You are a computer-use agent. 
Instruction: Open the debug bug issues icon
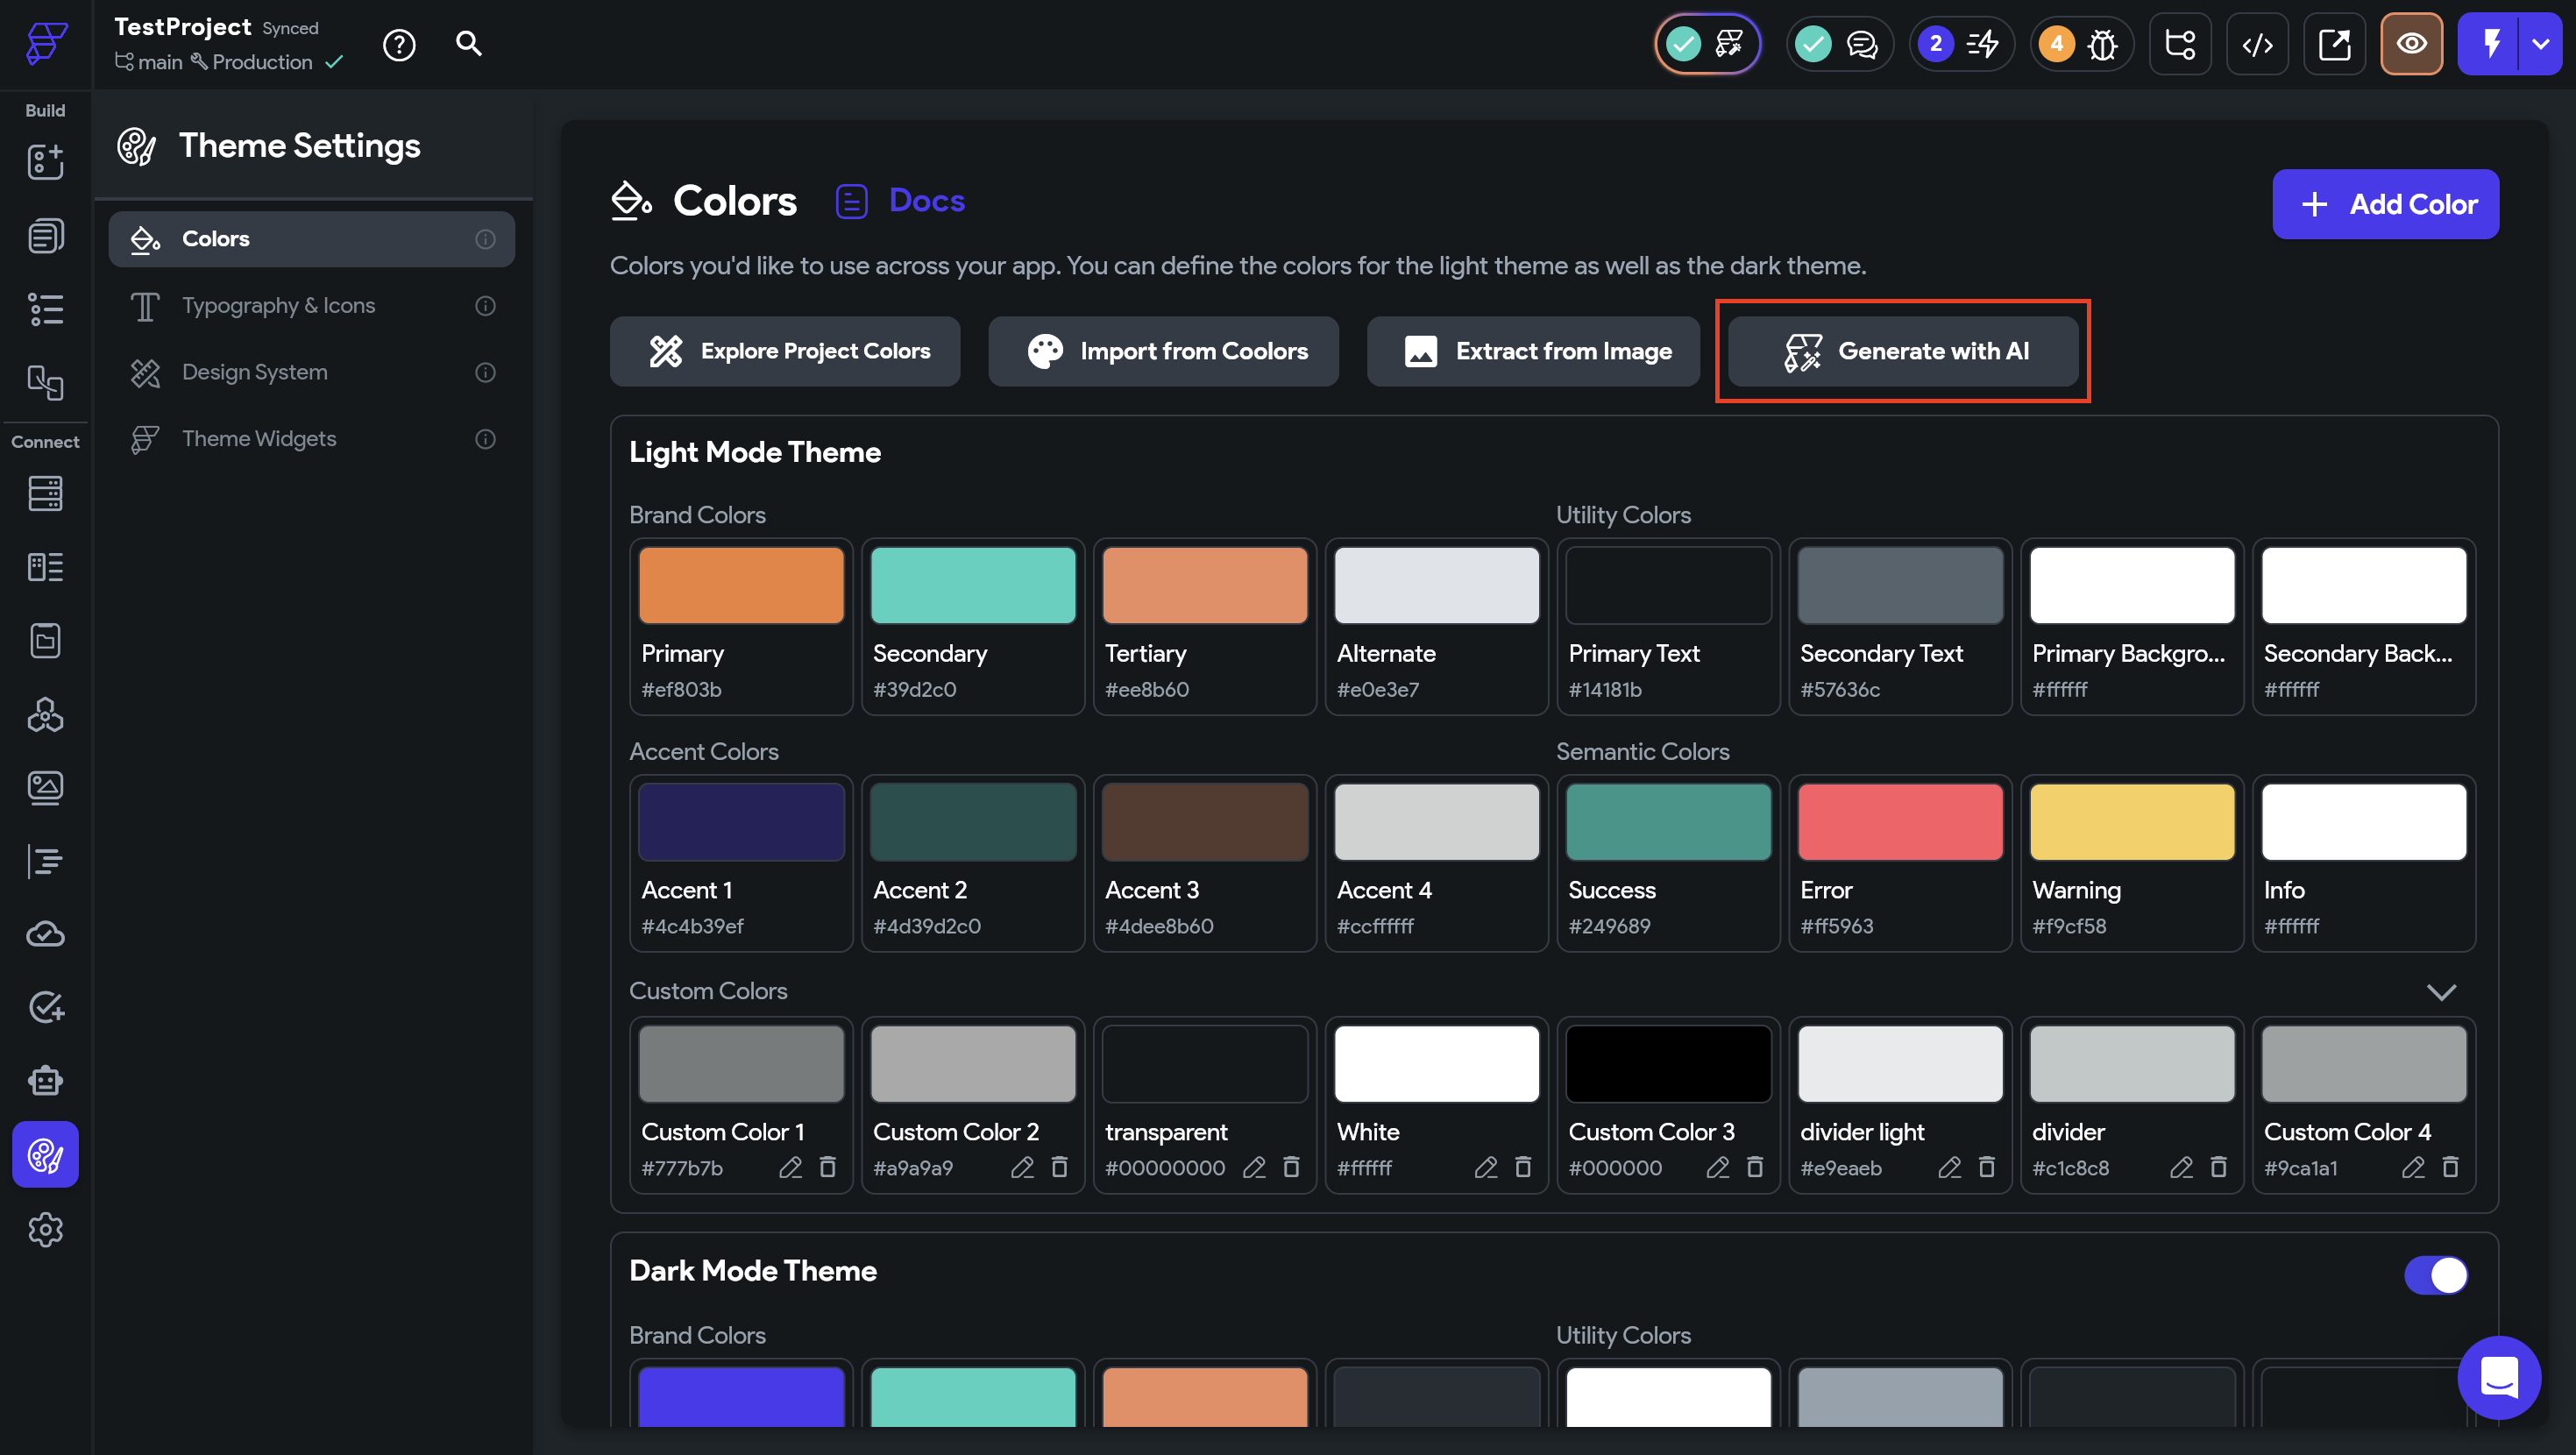pyautogui.click(x=2102, y=44)
